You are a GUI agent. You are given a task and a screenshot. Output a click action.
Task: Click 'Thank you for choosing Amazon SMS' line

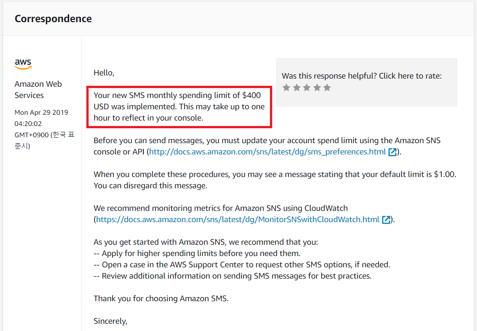point(161,298)
